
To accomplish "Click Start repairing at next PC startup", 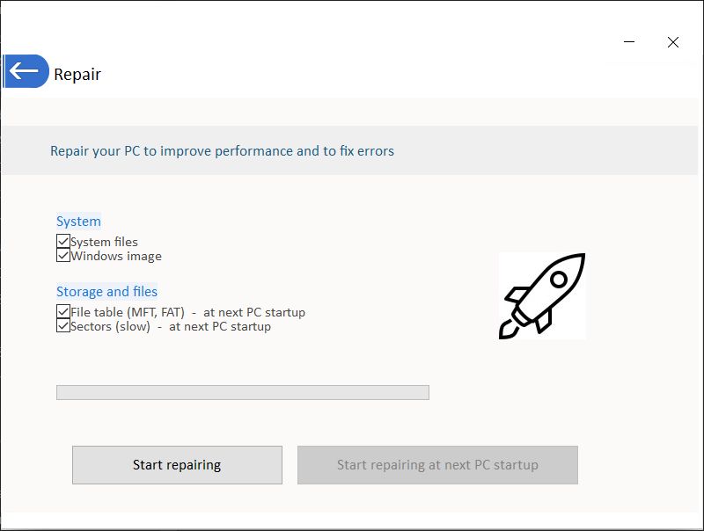I will click(x=437, y=465).
